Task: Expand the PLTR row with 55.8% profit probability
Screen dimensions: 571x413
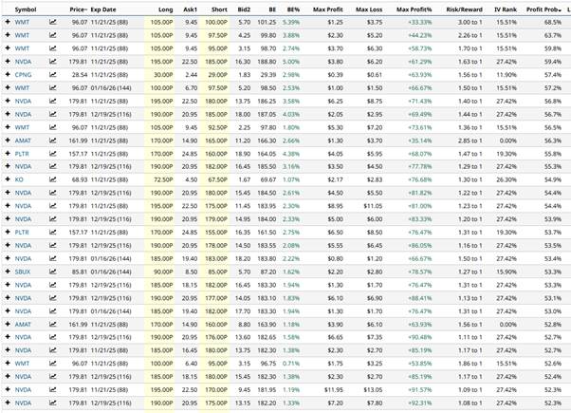Action: tap(8, 153)
